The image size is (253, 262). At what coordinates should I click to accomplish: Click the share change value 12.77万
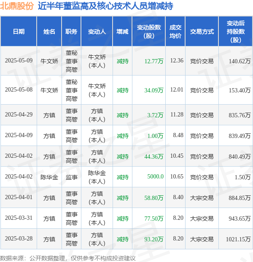(154, 61)
